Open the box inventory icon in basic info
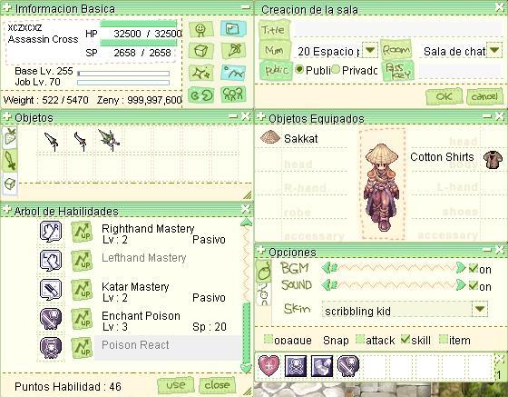Screen dimensions: 508x397 pos(200,51)
